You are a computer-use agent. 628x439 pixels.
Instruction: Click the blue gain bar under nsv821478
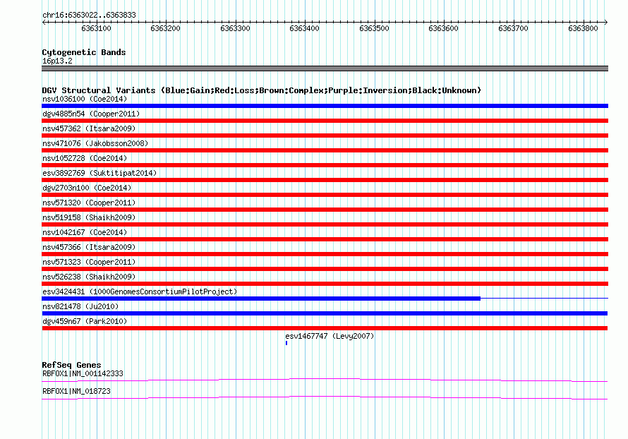[325, 313]
